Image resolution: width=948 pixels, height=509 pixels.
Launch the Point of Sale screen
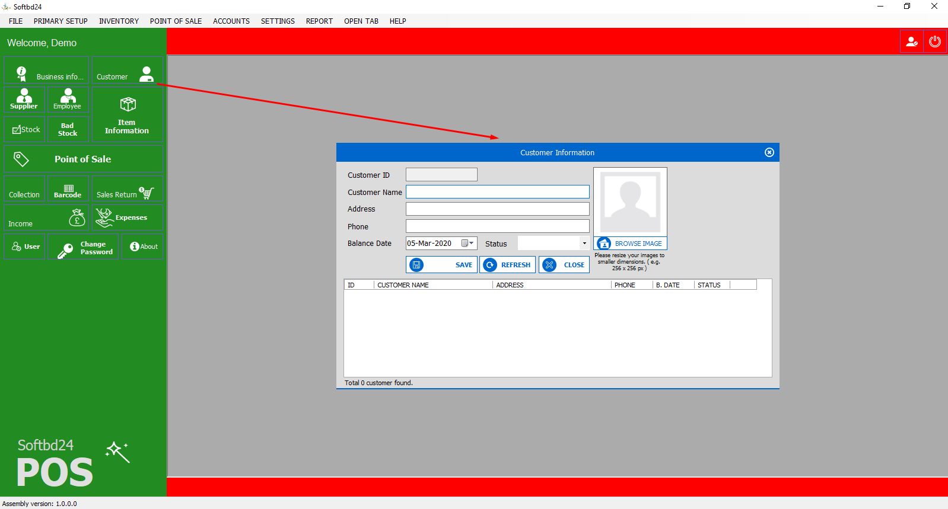click(83, 159)
